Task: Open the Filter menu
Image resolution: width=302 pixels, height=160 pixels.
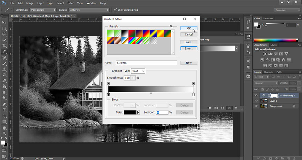Action: 70,3
